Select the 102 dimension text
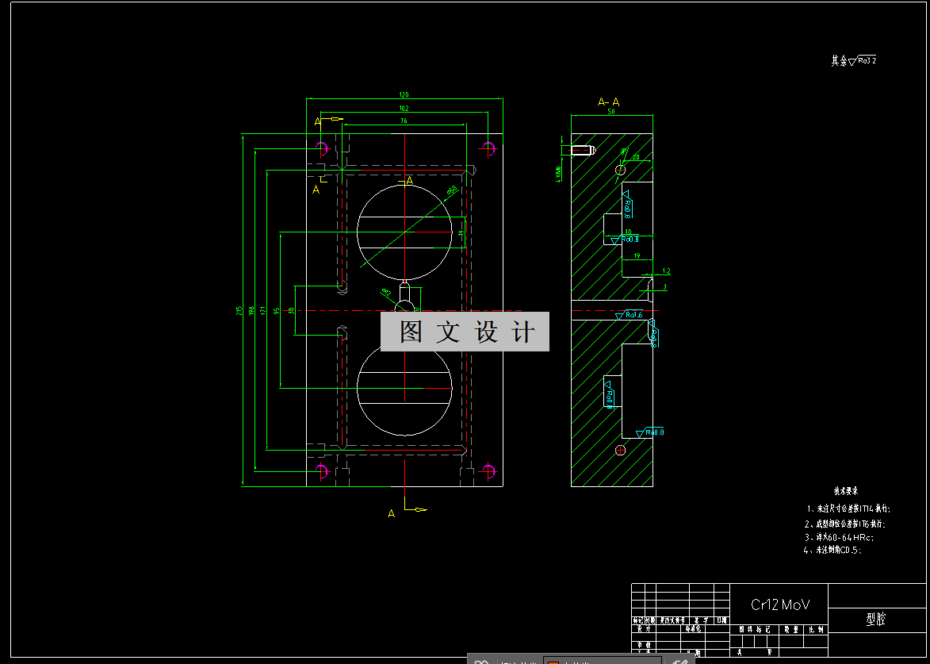 click(x=404, y=109)
